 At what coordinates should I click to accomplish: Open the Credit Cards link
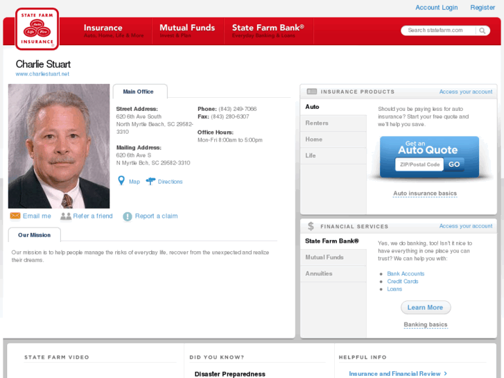[402, 282]
